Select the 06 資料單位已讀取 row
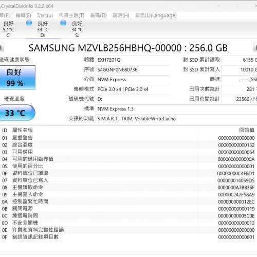Screen dimensions: 257x257 coord(128,173)
